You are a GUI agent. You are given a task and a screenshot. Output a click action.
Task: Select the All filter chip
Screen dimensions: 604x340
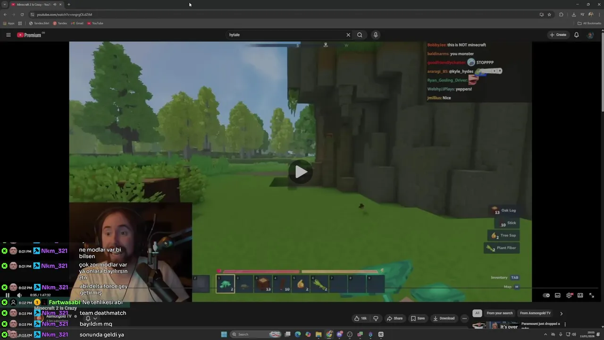coord(478,313)
